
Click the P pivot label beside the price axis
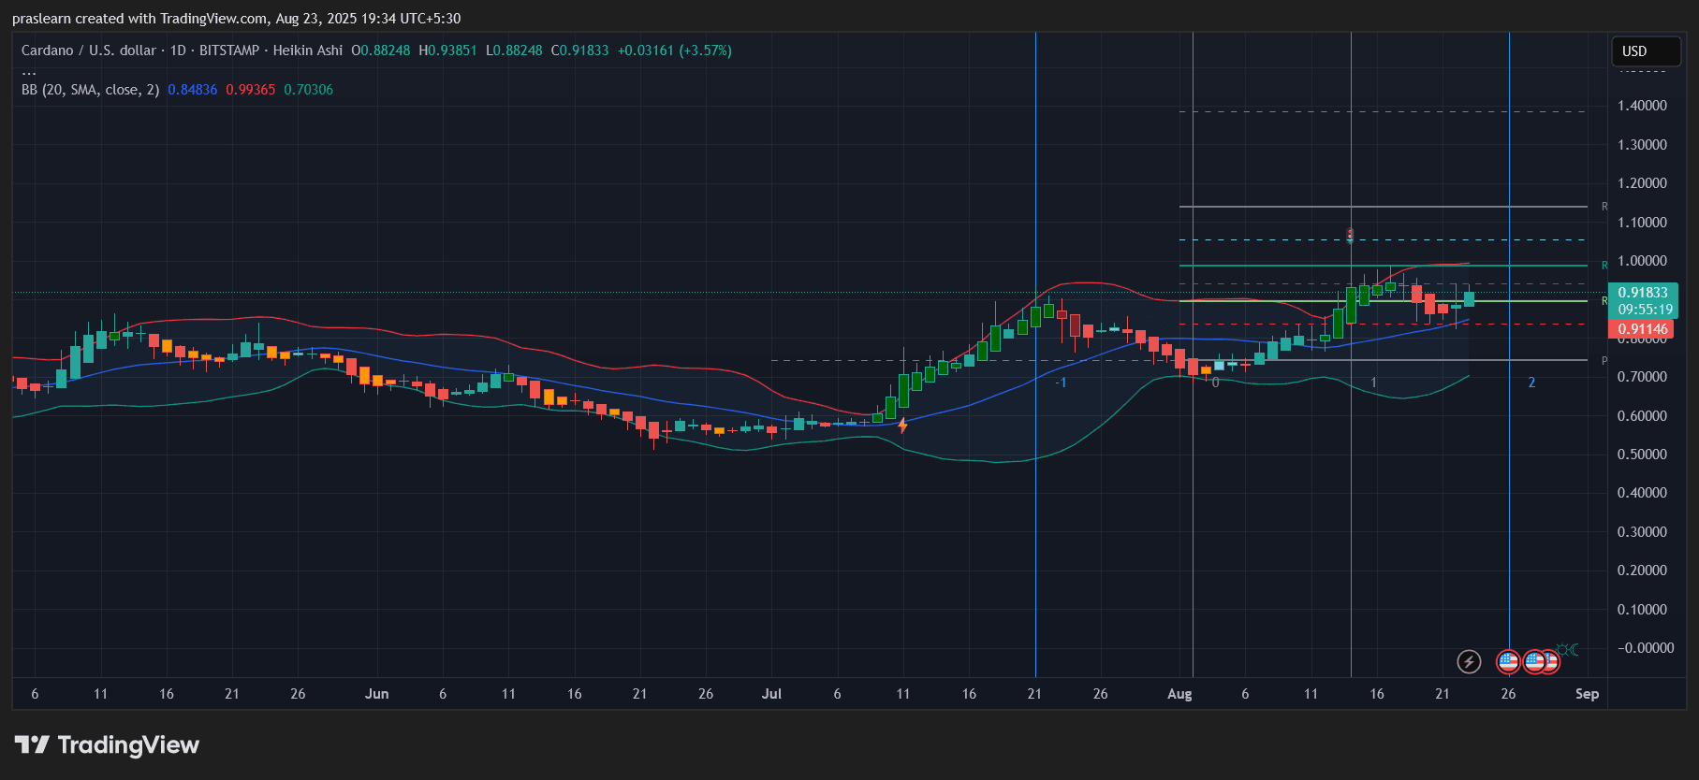[1604, 361]
